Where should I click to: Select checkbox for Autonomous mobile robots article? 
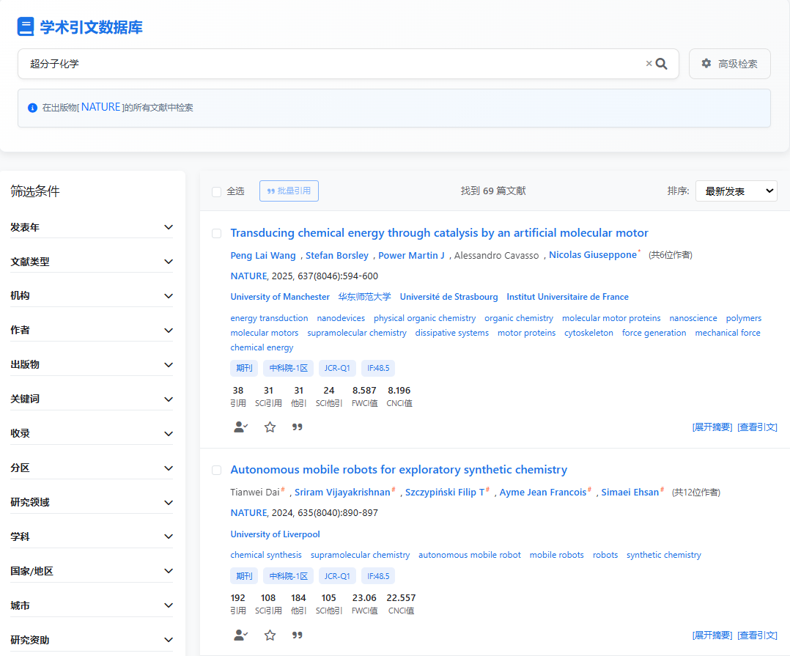point(217,471)
